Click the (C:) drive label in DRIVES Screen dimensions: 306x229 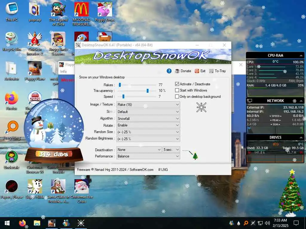click(276, 144)
